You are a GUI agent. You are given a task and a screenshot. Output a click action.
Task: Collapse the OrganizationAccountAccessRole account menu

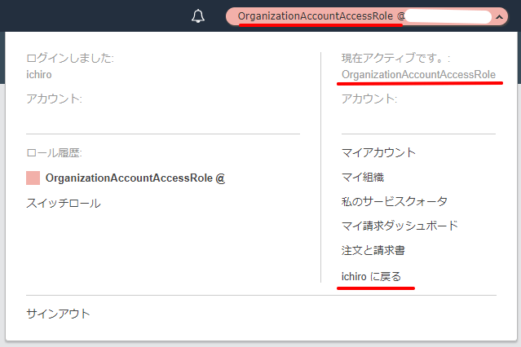[499, 16]
